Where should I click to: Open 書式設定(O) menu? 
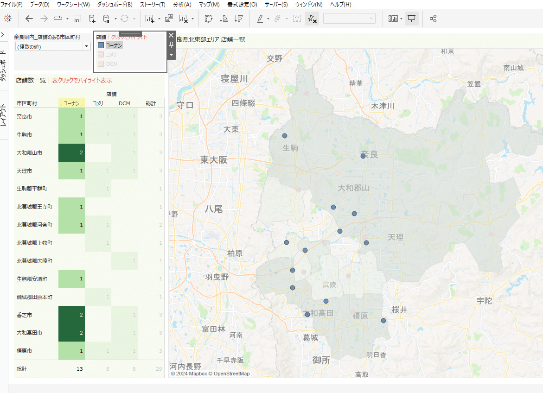point(242,4)
